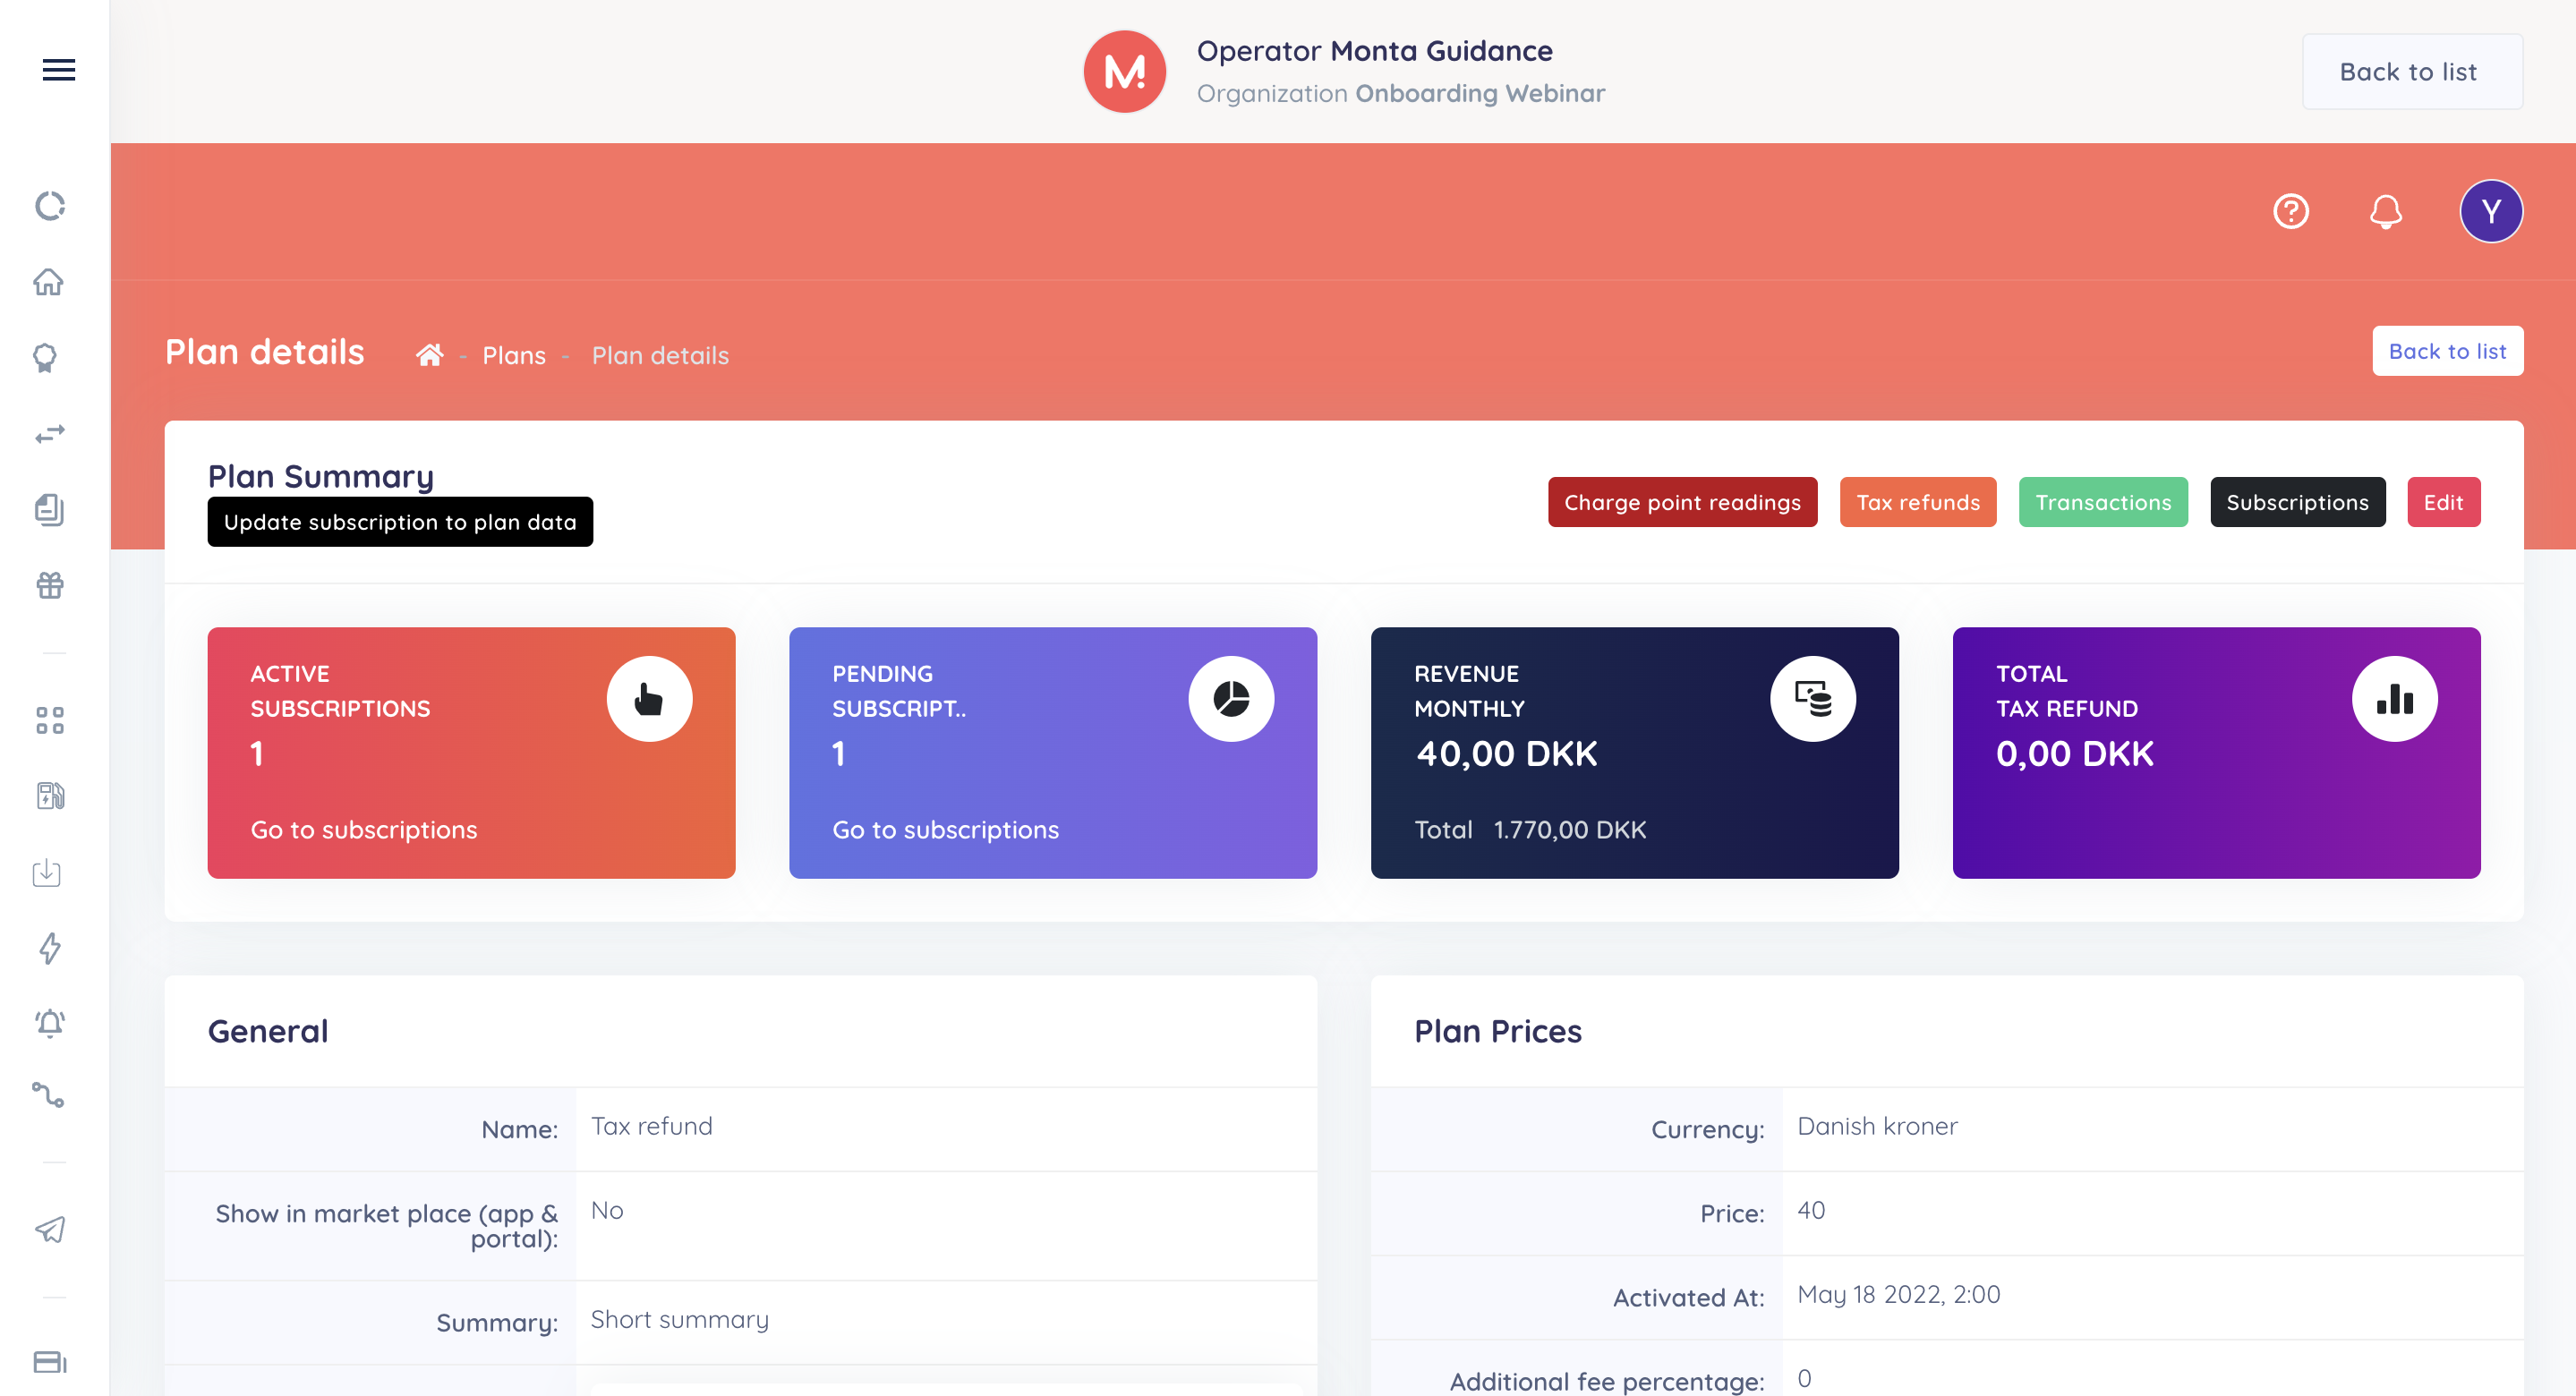Open the user avatar Y menu
This screenshot has width=2576, height=1396.
[2490, 211]
